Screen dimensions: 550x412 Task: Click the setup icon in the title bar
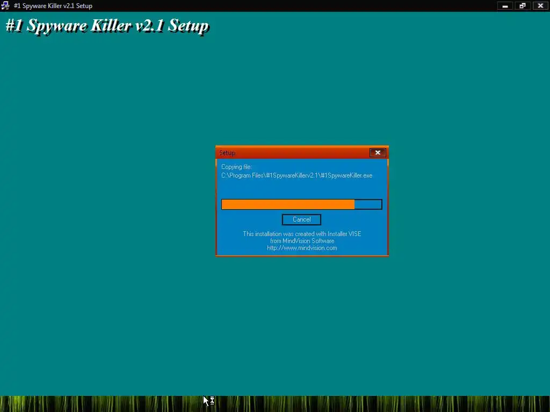click(5, 5)
